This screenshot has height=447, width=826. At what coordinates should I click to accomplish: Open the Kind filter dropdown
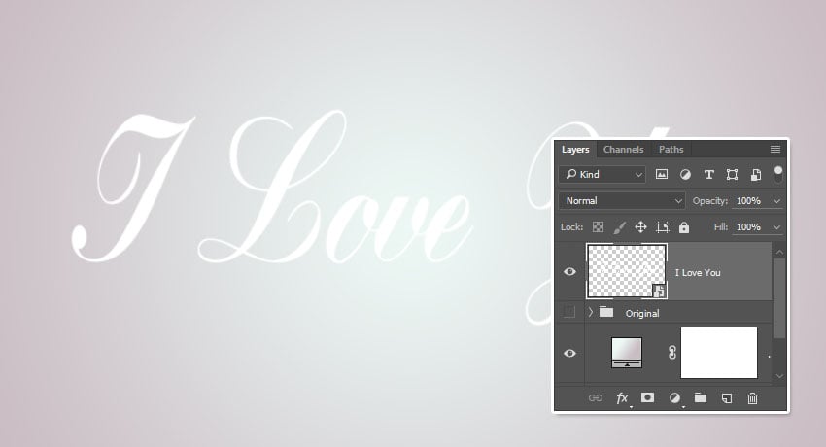click(x=602, y=174)
